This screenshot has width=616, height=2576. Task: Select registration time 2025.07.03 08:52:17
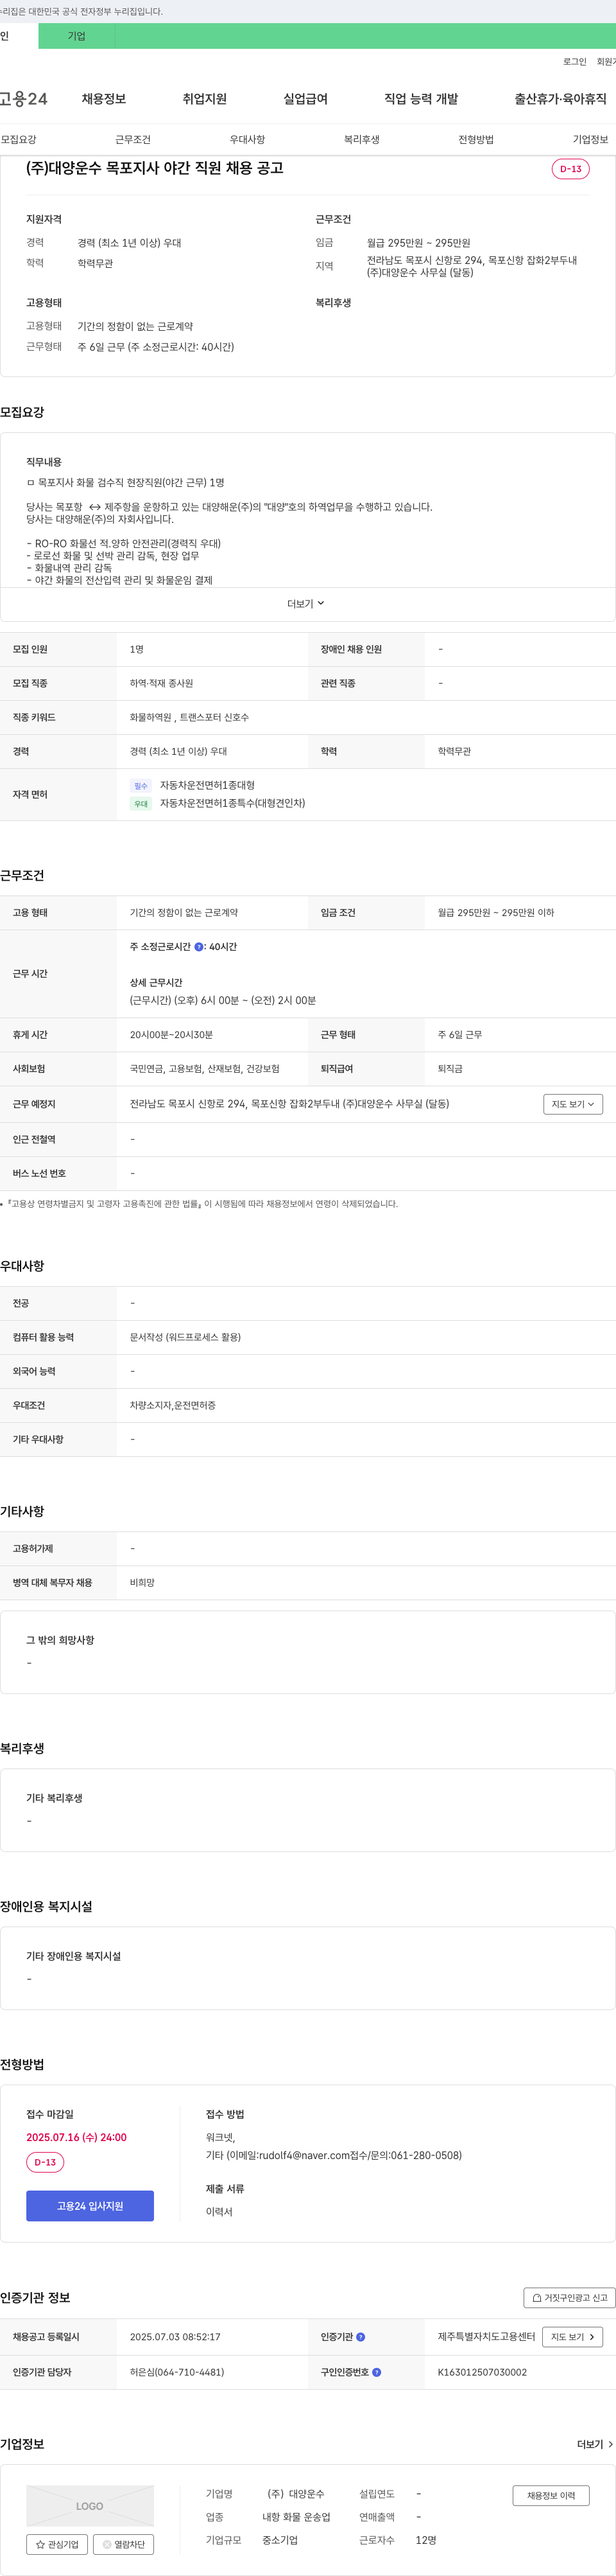pos(176,2337)
